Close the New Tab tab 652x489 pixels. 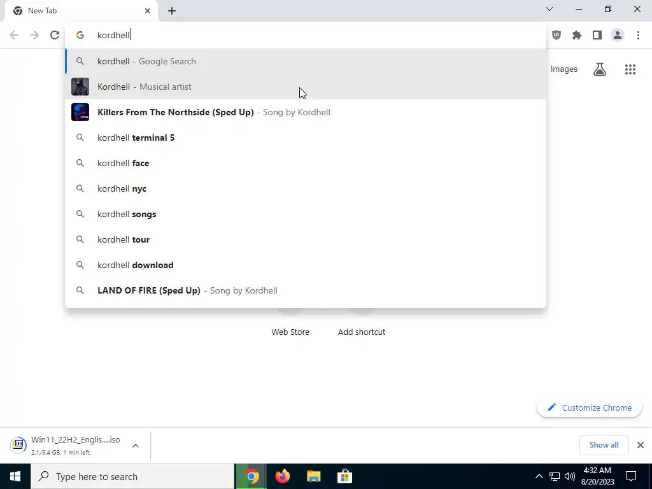[148, 11]
